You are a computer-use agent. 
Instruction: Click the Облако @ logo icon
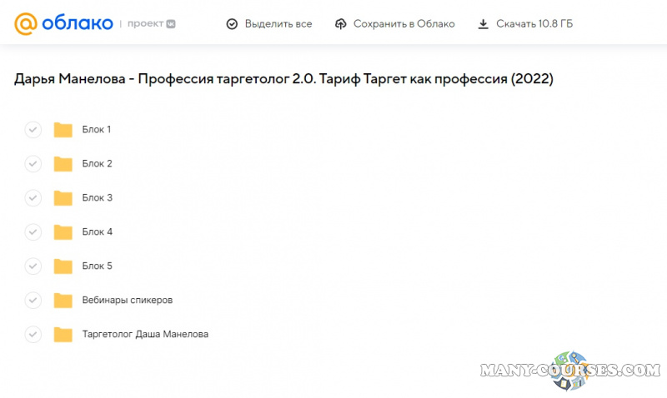click(x=26, y=23)
